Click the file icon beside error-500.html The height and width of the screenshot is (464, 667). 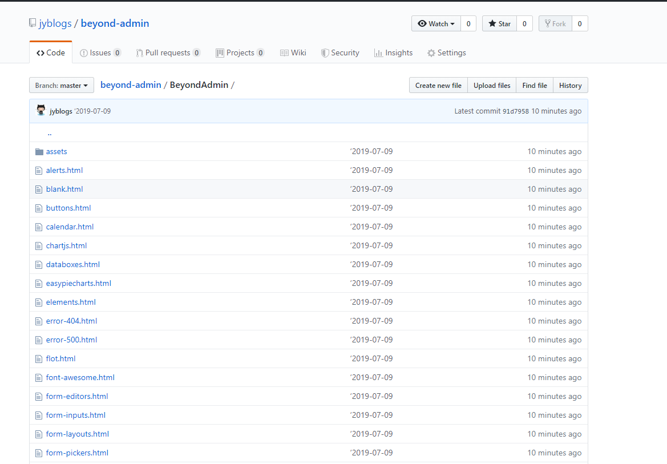(x=39, y=340)
